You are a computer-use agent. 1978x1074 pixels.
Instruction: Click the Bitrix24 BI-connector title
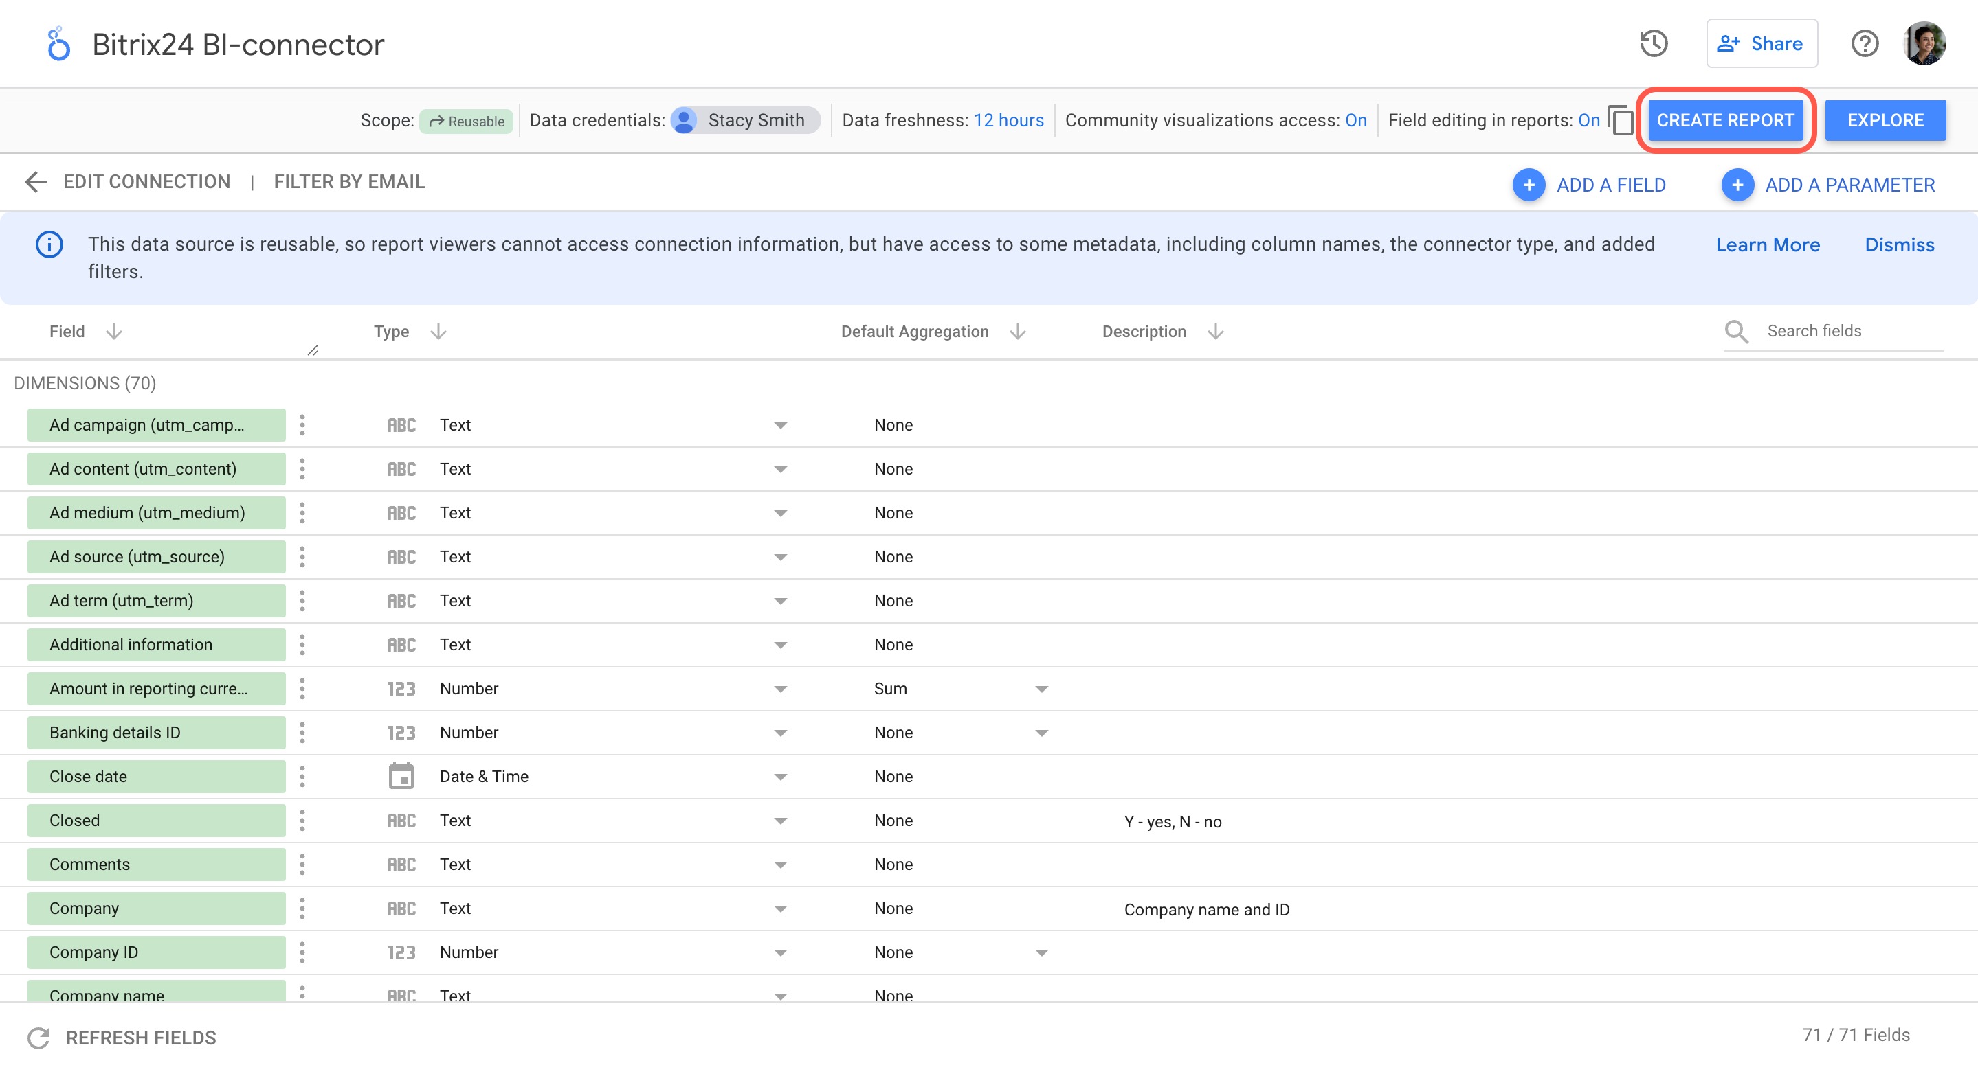click(x=238, y=45)
